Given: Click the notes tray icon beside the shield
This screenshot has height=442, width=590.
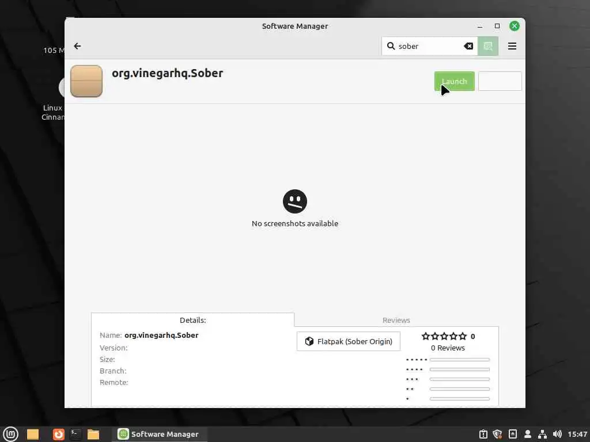Looking at the screenshot, I should tap(512, 434).
